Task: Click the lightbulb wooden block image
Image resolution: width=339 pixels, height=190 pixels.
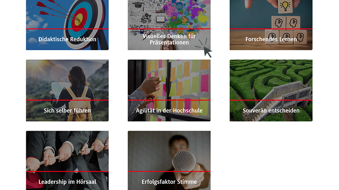Action: tap(285, 7)
